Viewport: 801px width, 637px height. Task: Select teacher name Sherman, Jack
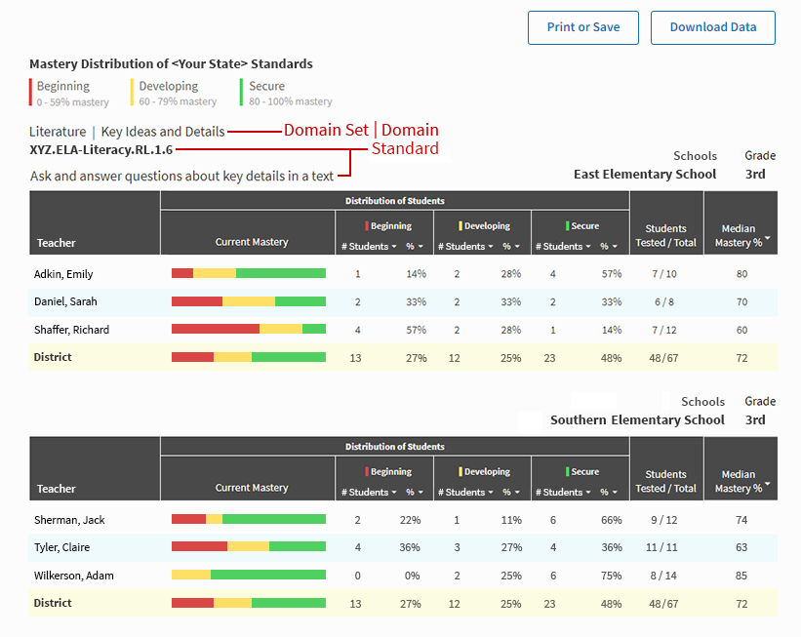69,520
